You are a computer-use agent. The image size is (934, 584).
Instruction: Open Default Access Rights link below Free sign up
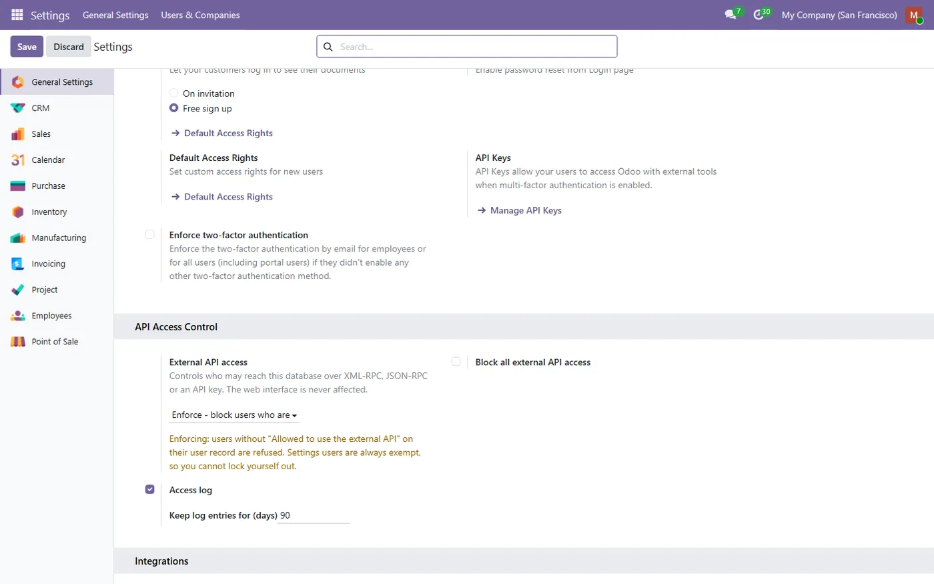[x=222, y=133]
